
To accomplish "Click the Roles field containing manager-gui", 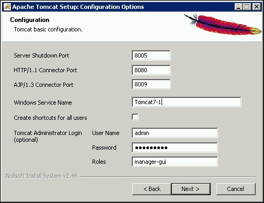I will point(175,162).
